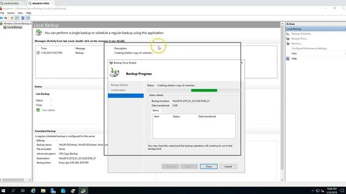Open Task View on the taskbar

point(23,191)
